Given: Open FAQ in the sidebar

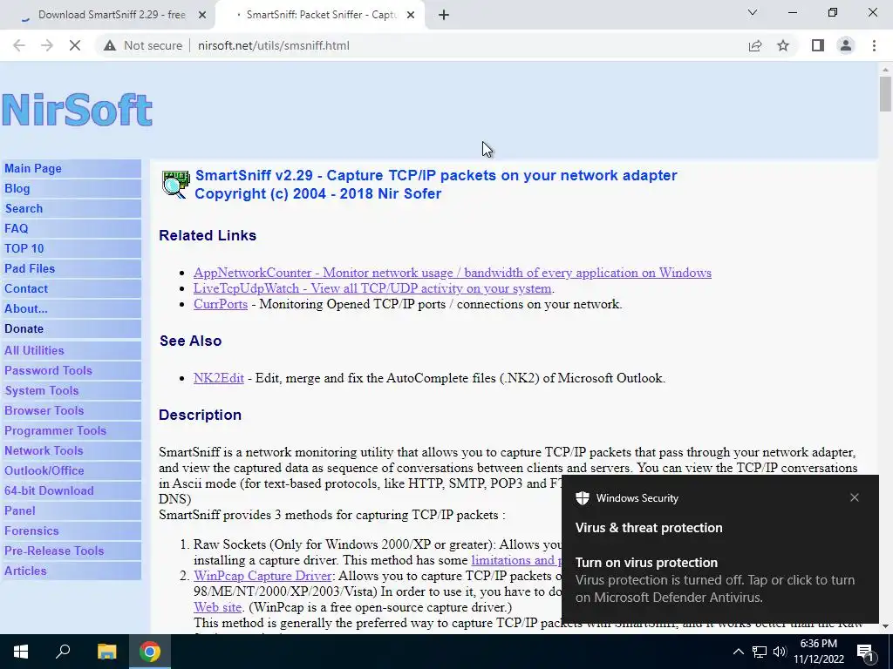Looking at the screenshot, I should click(72, 228).
